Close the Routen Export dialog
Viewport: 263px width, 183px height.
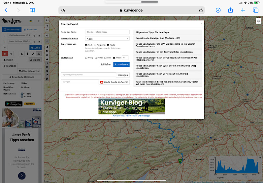coord(201,24)
